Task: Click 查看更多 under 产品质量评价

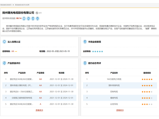Action: click(x=39, y=110)
